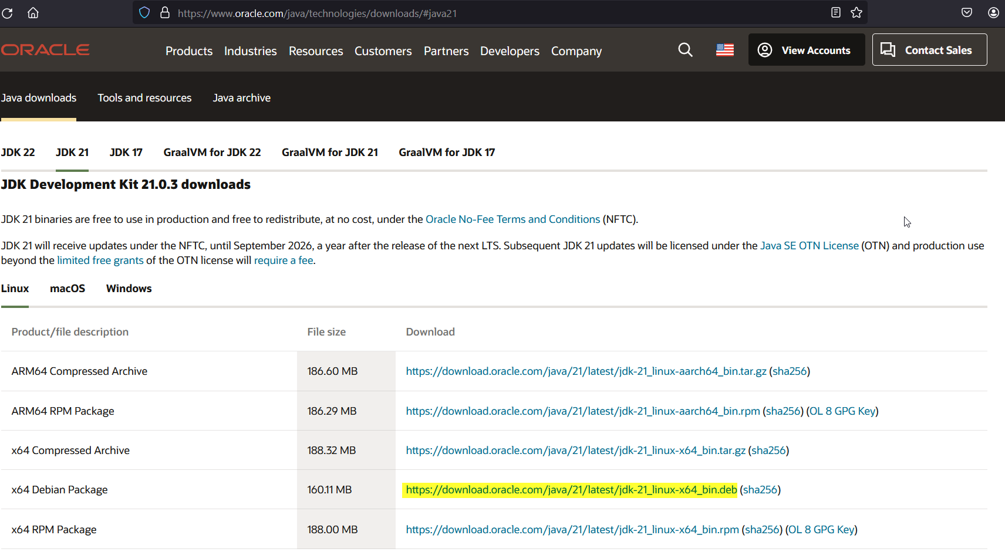Open GraalVM for JDK 22 tab
This screenshot has height=552, width=1005.
[x=212, y=153]
